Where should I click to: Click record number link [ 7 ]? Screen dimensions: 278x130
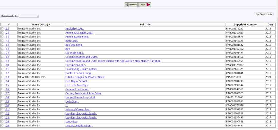pyautogui.click(x=7, y=53)
